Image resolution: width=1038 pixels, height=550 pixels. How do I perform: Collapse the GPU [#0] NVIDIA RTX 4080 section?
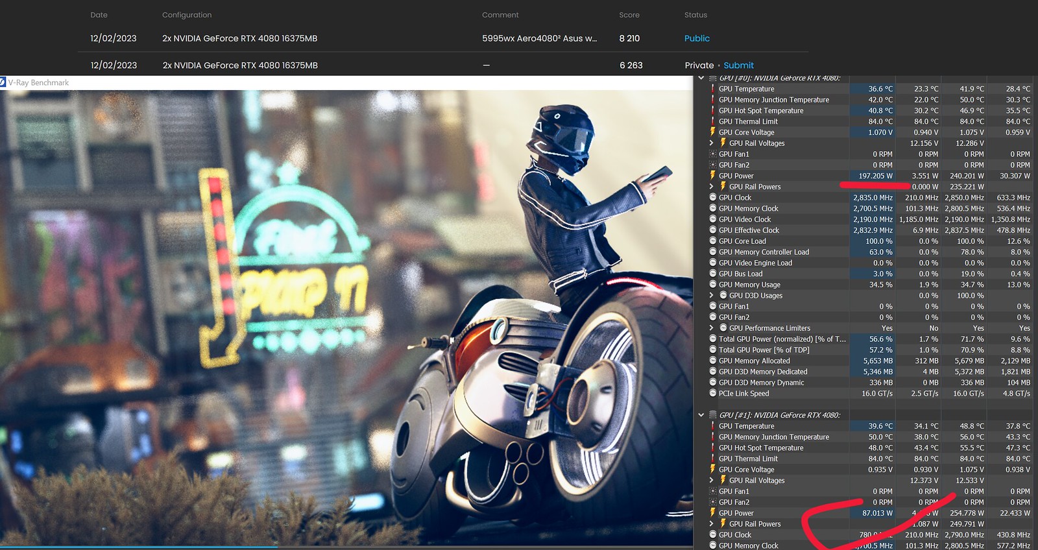pos(701,78)
